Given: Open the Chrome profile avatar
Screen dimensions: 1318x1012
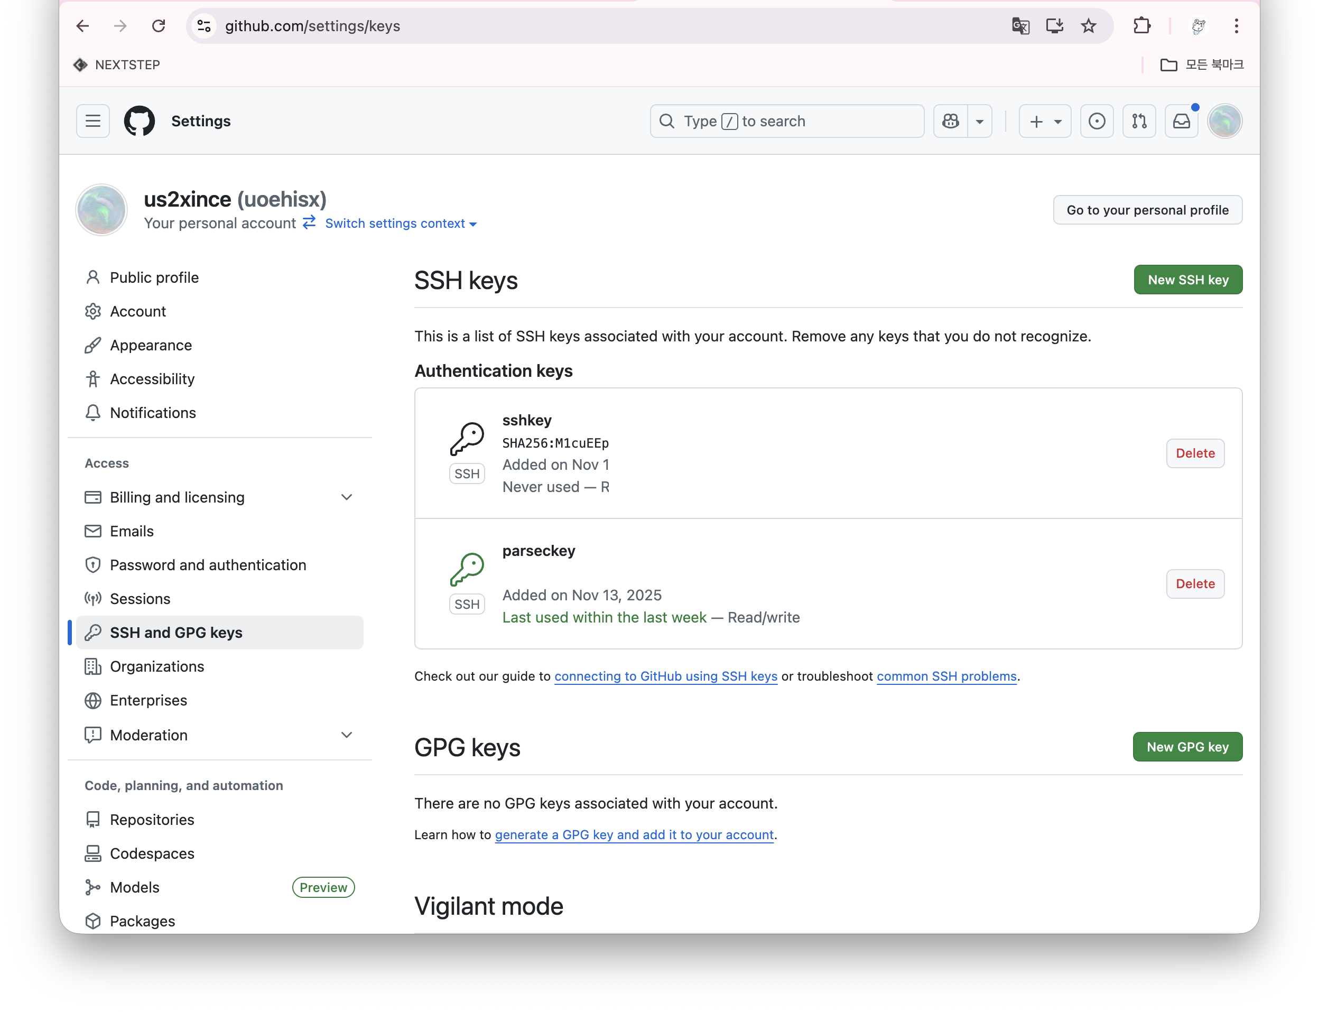Looking at the screenshot, I should [1198, 26].
